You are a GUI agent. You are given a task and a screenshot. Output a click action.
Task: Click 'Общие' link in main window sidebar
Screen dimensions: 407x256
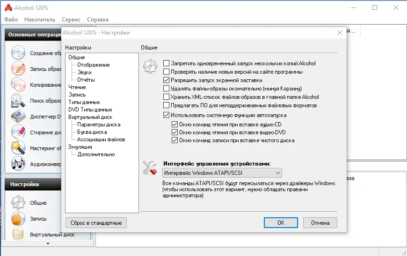click(38, 203)
